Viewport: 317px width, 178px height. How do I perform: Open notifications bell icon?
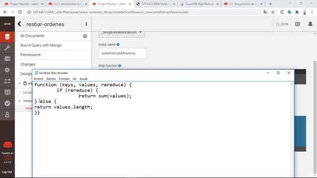coord(311,24)
